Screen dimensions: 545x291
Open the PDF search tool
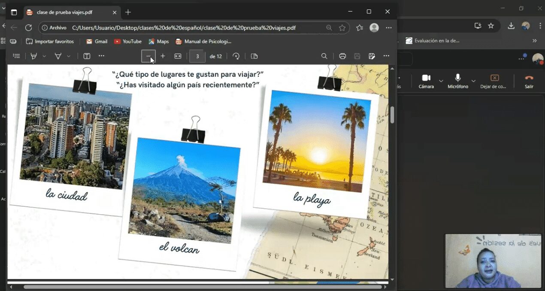click(x=324, y=56)
